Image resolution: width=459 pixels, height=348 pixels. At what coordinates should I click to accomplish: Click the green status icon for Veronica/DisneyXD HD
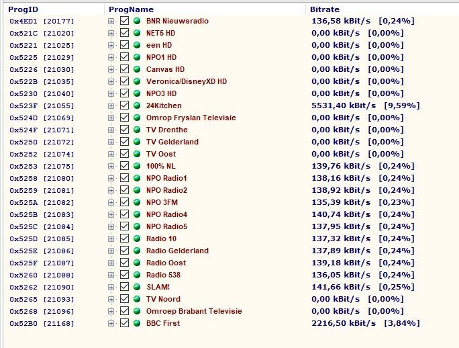[x=137, y=81]
